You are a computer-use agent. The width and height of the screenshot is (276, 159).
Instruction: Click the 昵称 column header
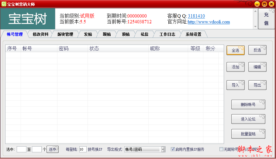(168, 48)
